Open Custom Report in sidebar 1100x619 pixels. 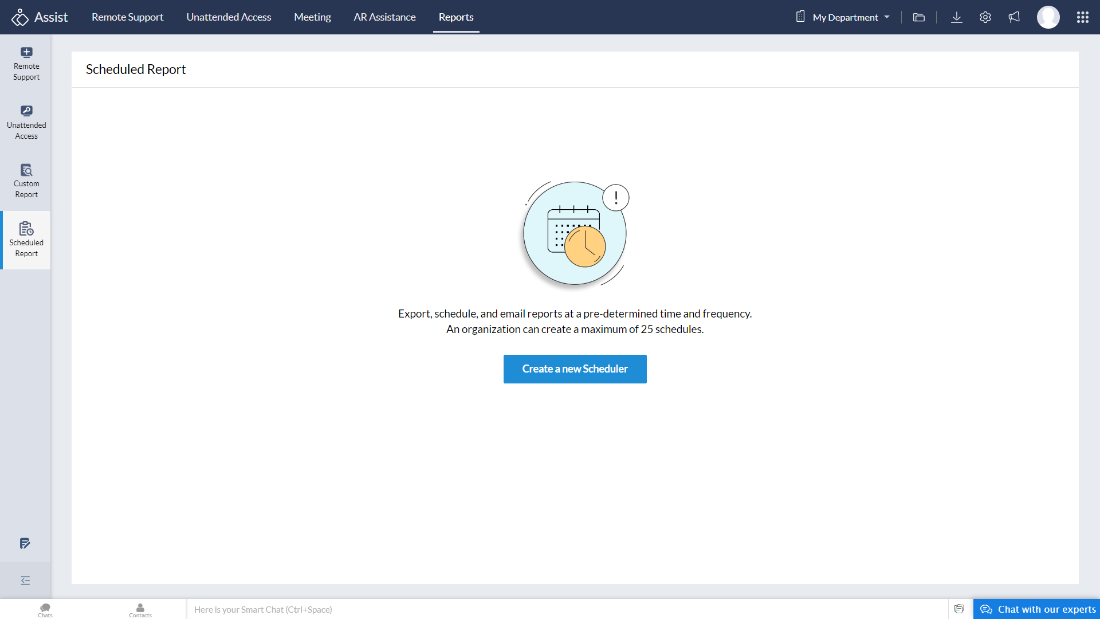(x=26, y=181)
